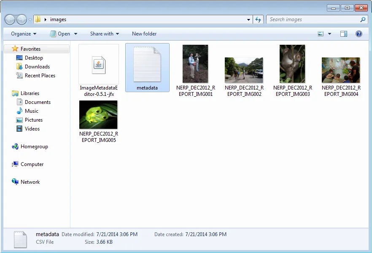
Task: Click the Change your view icon
Action: coord(321,34)
